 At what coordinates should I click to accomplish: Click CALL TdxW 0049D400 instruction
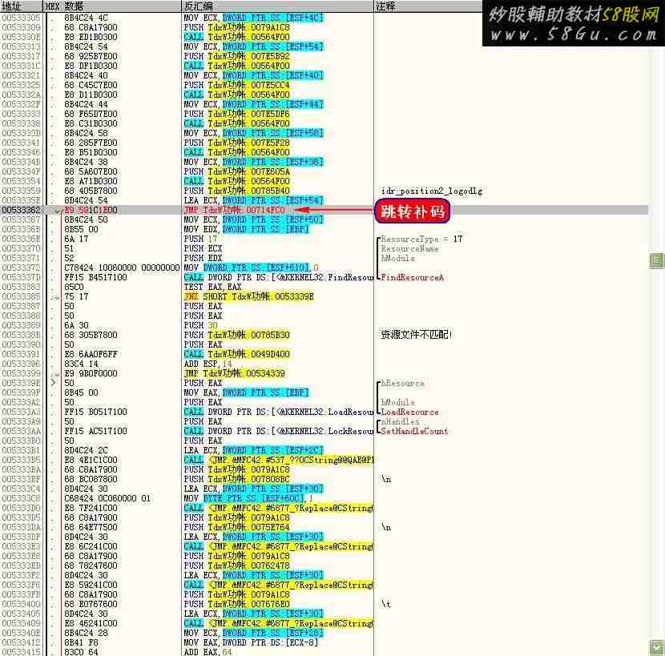236,354
